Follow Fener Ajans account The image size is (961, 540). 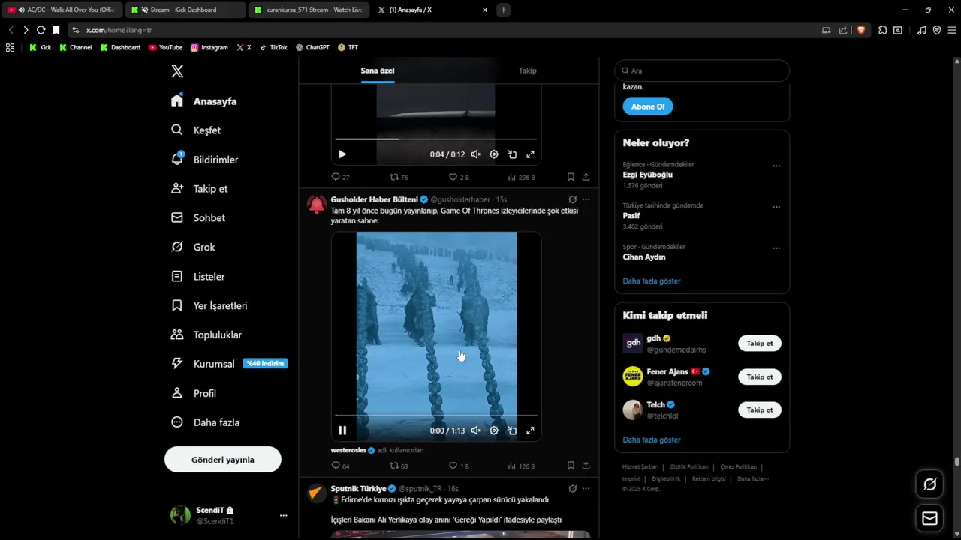pos(760,376)
